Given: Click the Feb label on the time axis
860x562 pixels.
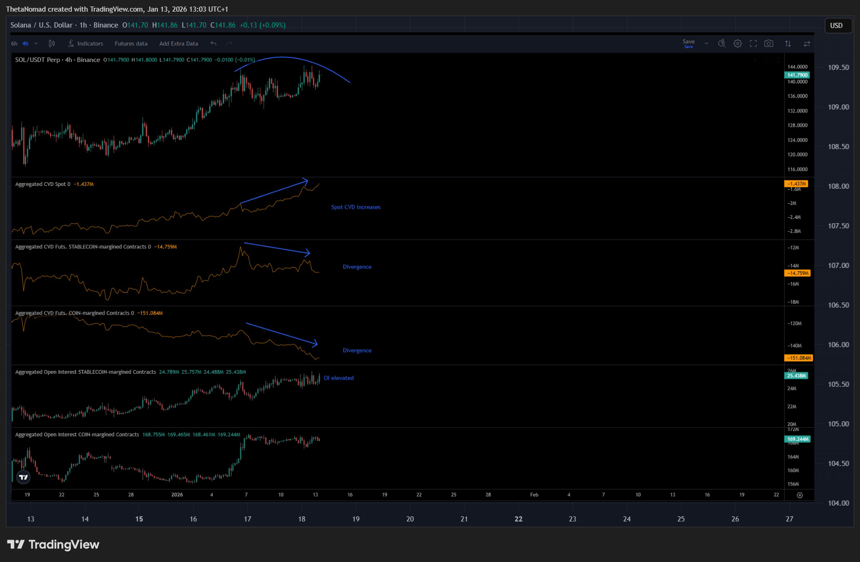Looking at the screenshot, I should click(x=534, y=495).
